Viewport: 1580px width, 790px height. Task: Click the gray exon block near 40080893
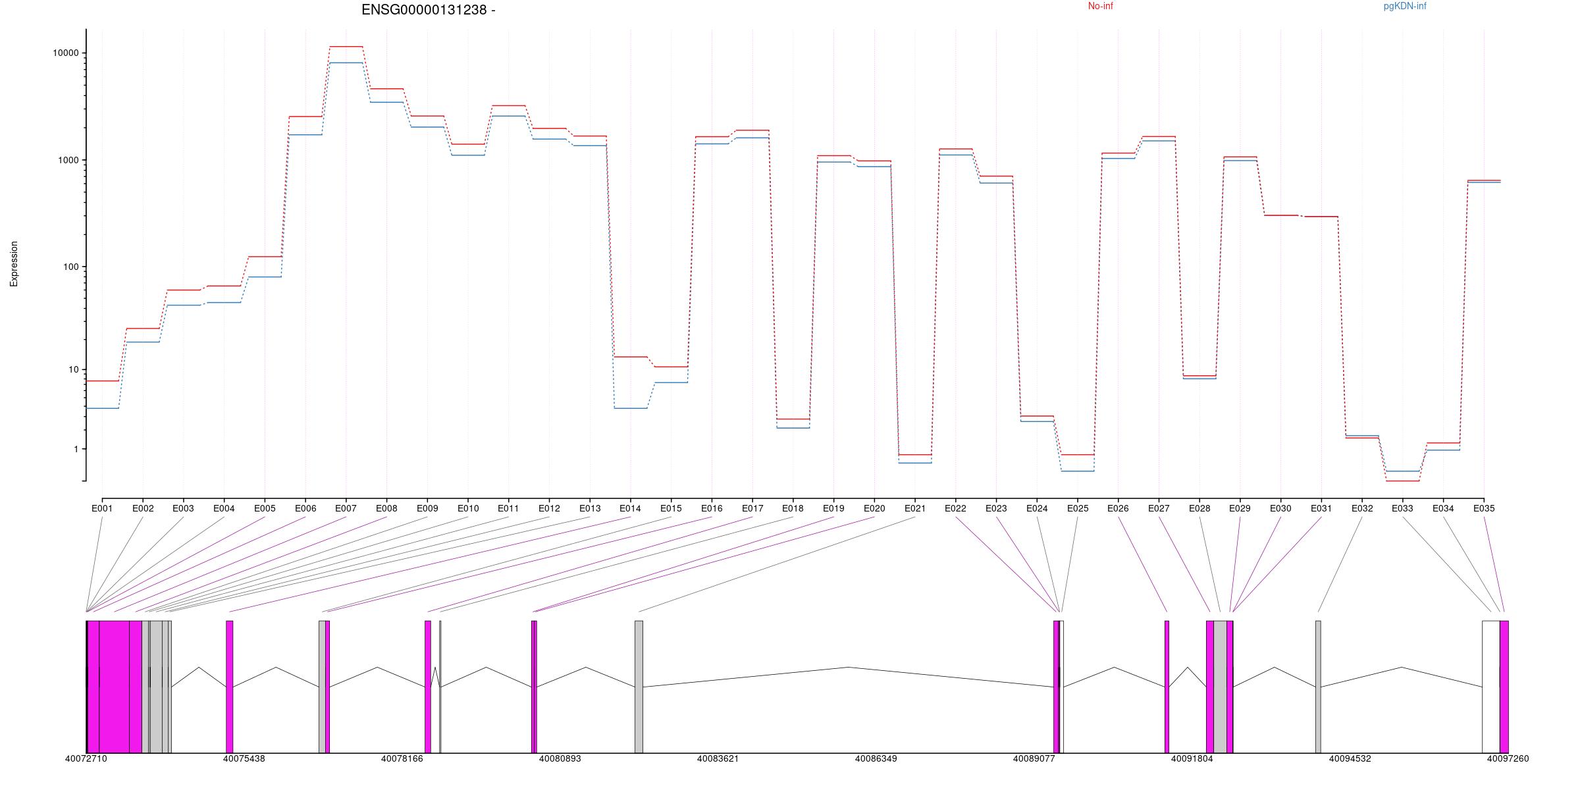pos(639,687)
